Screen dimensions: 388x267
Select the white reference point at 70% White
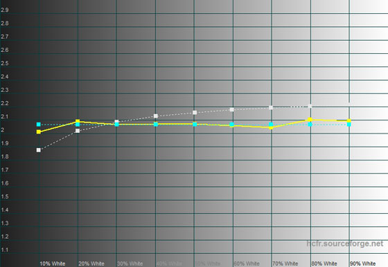click(x=271, y=108)
